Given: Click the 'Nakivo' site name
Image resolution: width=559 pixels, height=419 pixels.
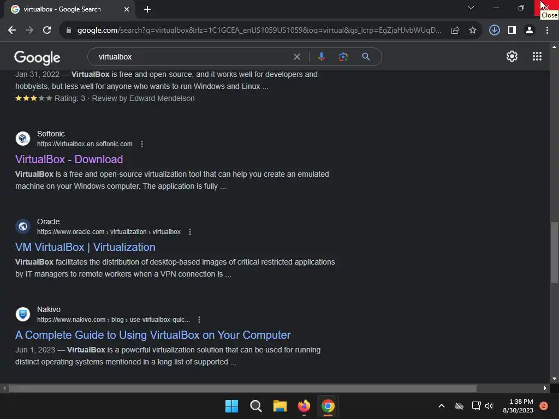Looking at the screenshot, I should (x=49, y=309).
